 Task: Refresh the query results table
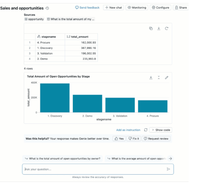coord(167,29)
